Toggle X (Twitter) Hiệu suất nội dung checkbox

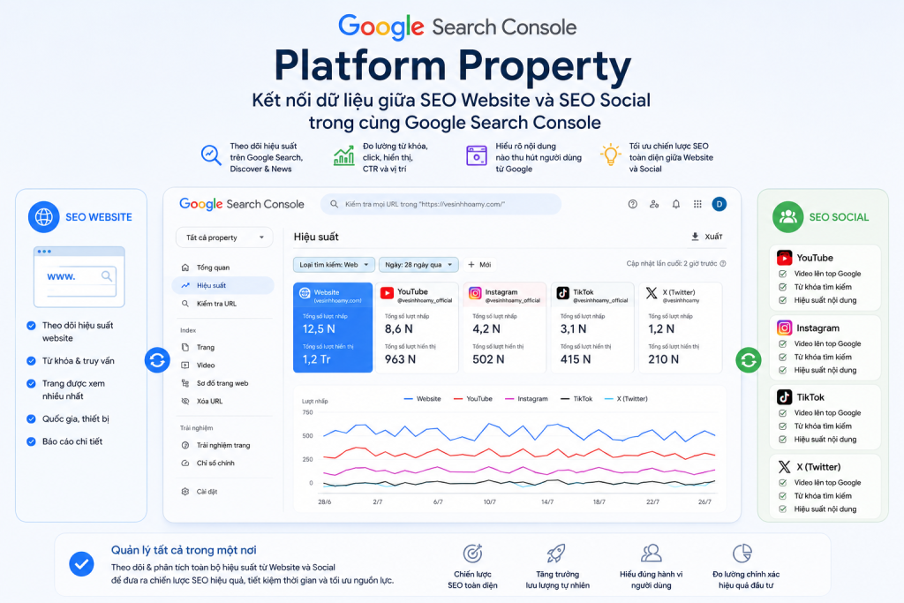(782, 509)
